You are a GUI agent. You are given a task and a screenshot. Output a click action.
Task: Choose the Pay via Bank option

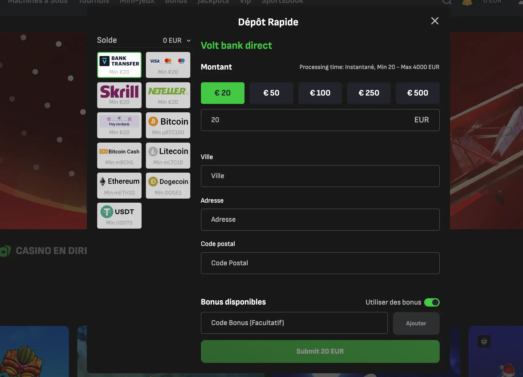[x=119, y=125]
